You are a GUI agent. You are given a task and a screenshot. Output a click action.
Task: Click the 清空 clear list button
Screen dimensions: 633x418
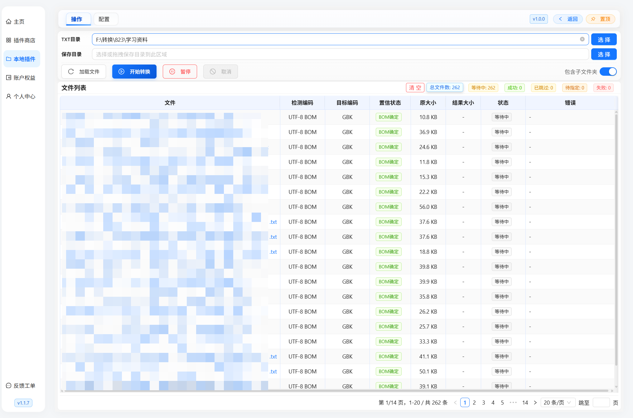415,88
